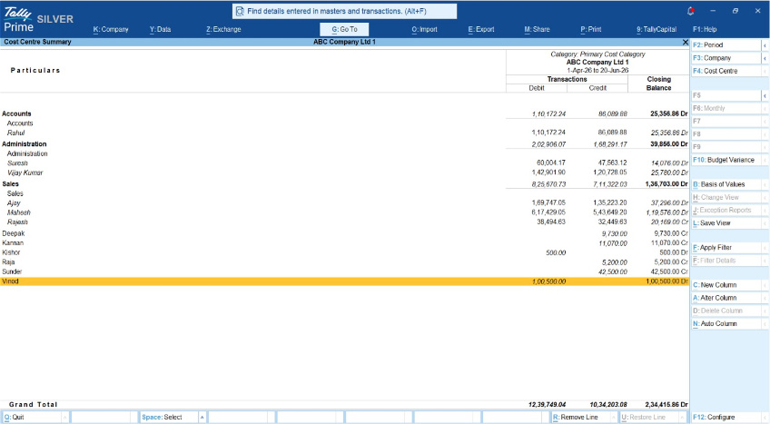The width and height of the screenshot is (770, 424).
Task: Click Sunder credit amount 42,500.00
Action: (x=612, y=271)
